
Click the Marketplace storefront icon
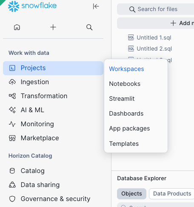(x=12, y=138)
